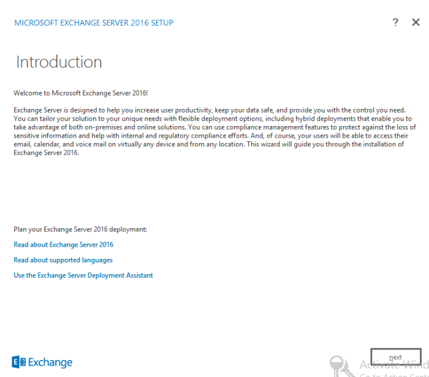
Task: Click the Exchange logo icon in the footer
Action: click(x=19, y=362)
